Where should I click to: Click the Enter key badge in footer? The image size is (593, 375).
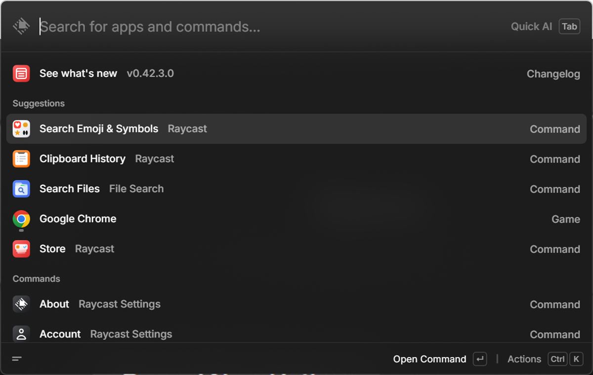(479, 359)
